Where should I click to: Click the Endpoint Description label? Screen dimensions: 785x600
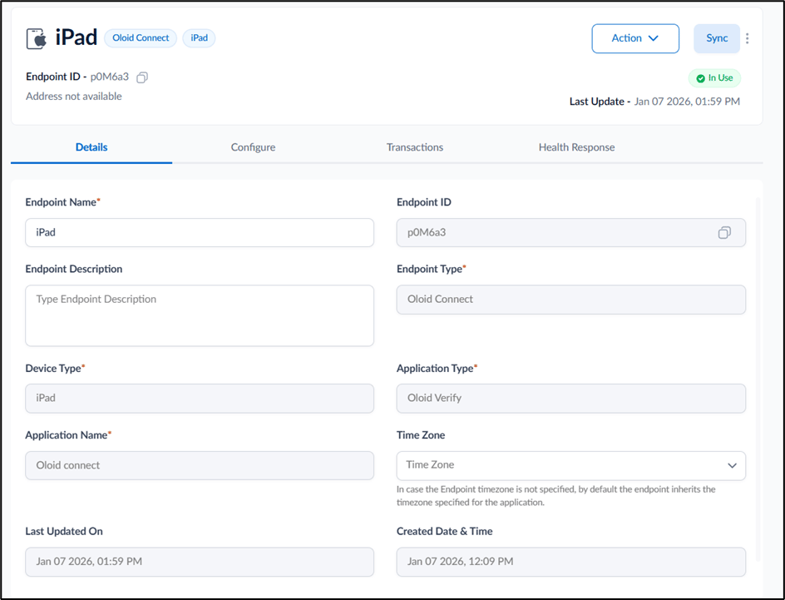point(73,269)
